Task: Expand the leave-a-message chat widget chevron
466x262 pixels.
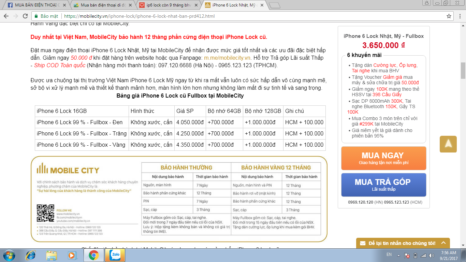Action: [443, 243]
